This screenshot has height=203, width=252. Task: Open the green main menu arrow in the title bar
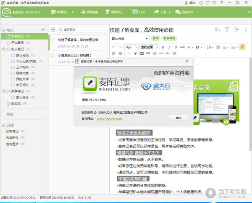pos(222,3)
